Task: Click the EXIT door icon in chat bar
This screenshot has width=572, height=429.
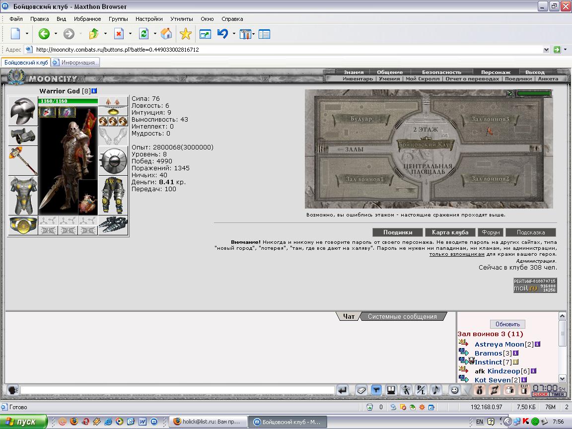Action: [524, 390]
